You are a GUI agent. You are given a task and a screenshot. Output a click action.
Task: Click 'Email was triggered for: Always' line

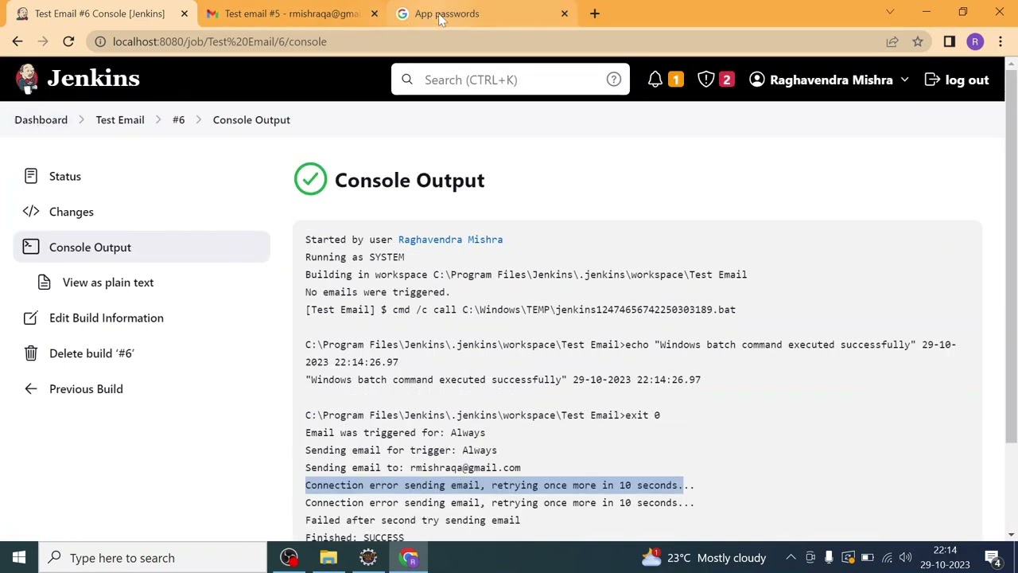tap(395, 433)
